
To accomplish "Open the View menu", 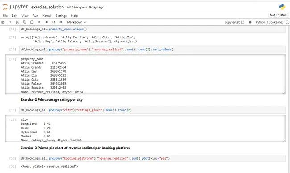I will 25,16.
